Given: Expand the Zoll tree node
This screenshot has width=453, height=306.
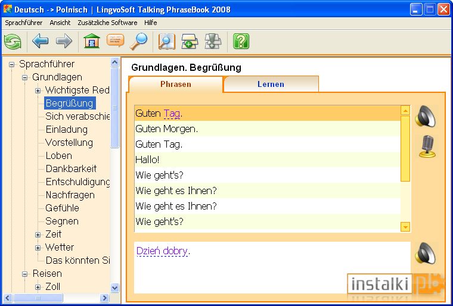Looking at the screenshot, I should pyautogui.click(x=38, y=287).
